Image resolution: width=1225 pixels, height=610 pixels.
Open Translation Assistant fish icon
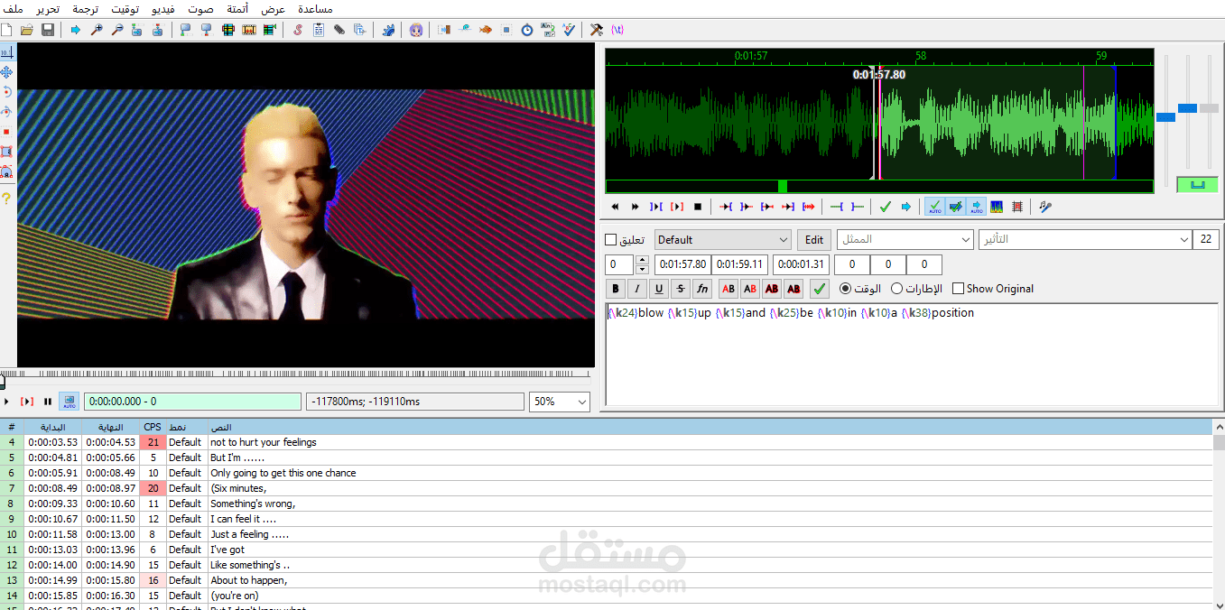coord(486,30)
